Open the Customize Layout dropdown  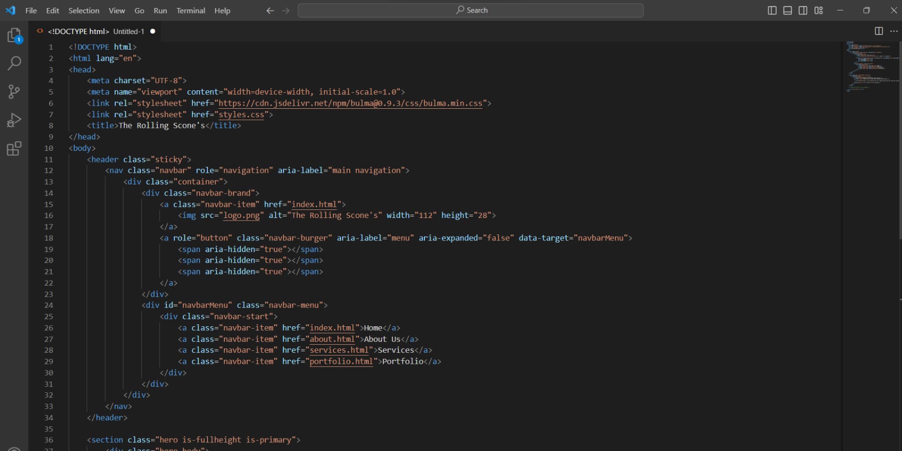click(819, 10)
